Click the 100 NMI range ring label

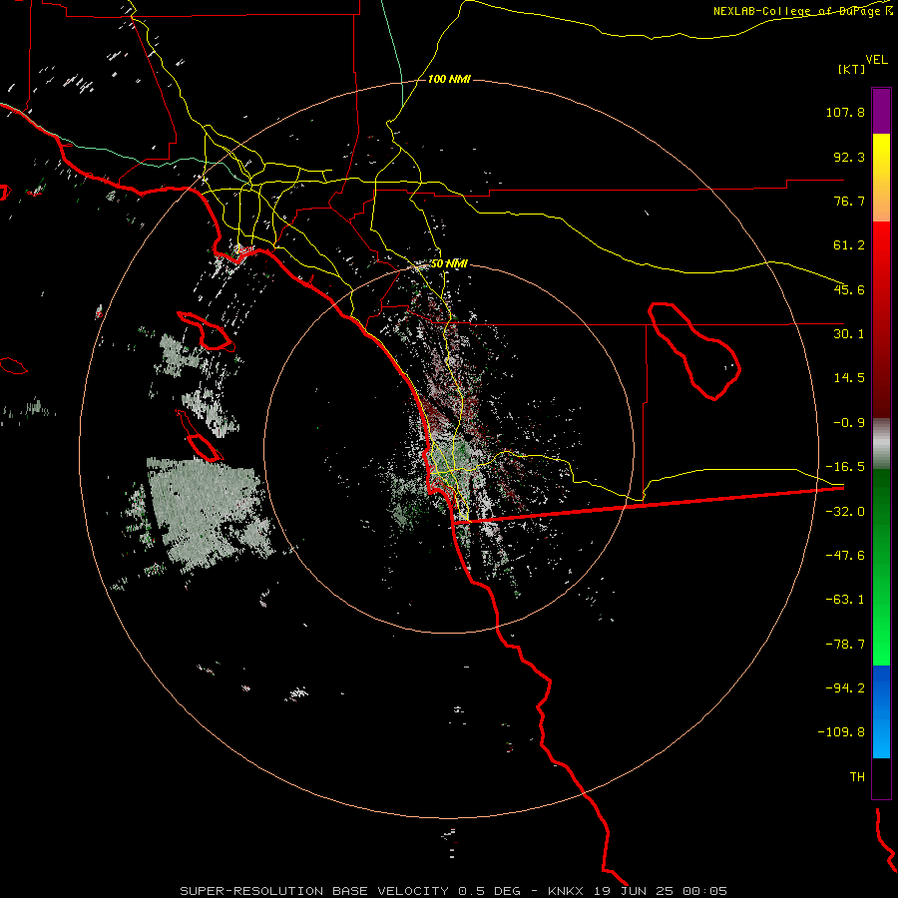pos(449,79)
